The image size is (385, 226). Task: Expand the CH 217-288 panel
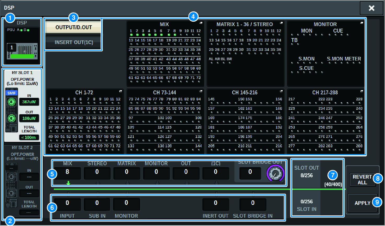(362, 91)
